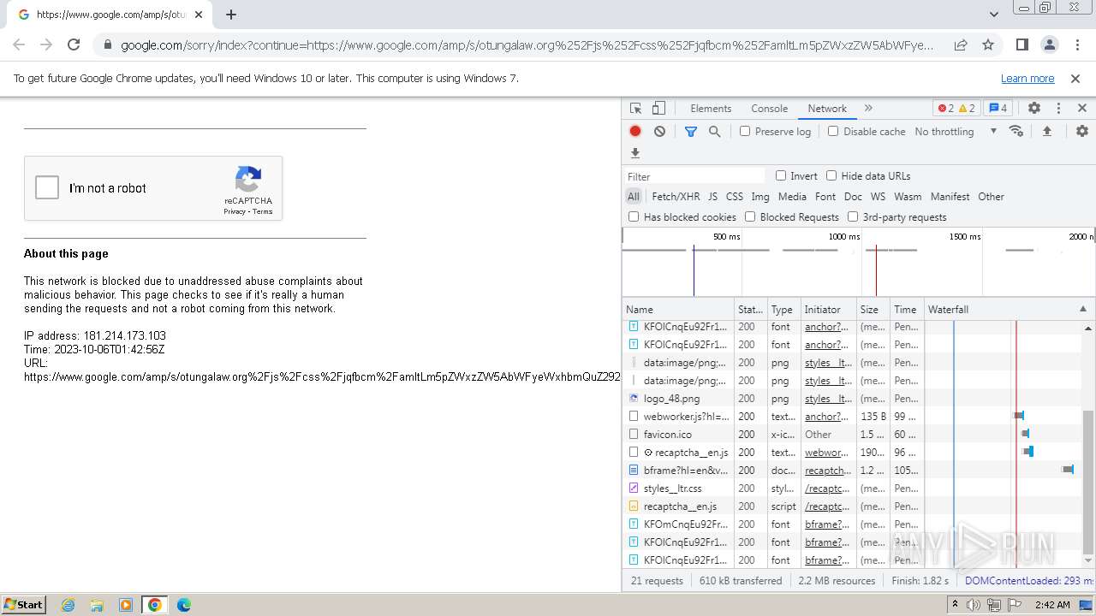The width and height of the screenshot is (1096, 616).
Task: Open the reCAPTCHA Terms link
Action: tap(262, 211)
